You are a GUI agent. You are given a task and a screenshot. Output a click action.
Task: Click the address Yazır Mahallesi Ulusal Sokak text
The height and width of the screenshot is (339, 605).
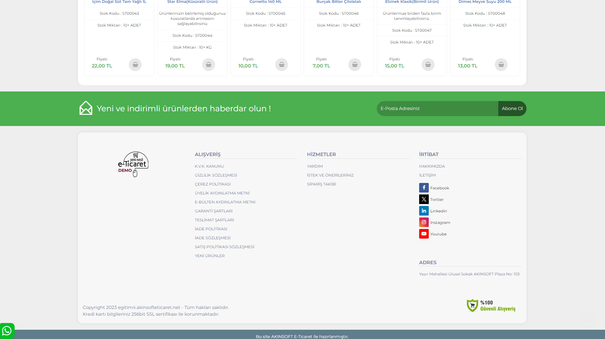click(469, 274)
